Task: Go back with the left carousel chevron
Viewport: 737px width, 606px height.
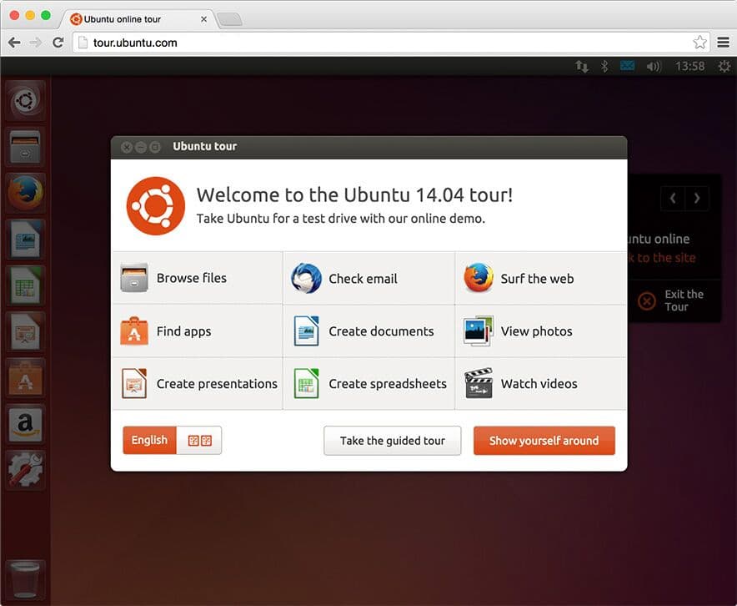Action: pyautogui.click(x=673, y=199)
